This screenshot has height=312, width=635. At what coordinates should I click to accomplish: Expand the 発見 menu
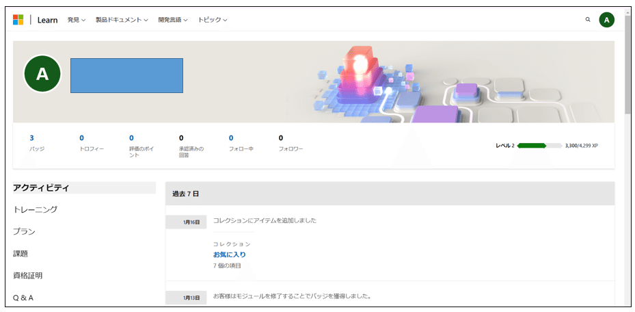click(76, 20)
